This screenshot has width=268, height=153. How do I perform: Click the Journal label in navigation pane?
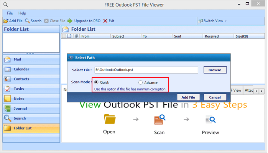point(20,109)
